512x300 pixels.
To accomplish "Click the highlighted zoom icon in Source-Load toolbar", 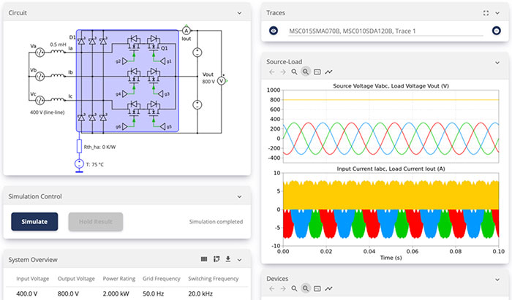I will tap(306, 72).
